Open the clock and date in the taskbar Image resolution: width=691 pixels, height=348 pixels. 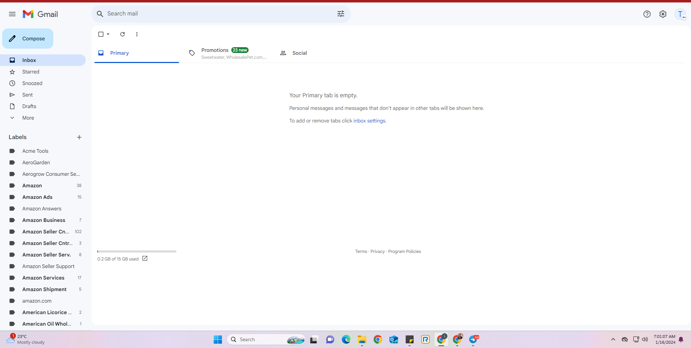point(665,339)
